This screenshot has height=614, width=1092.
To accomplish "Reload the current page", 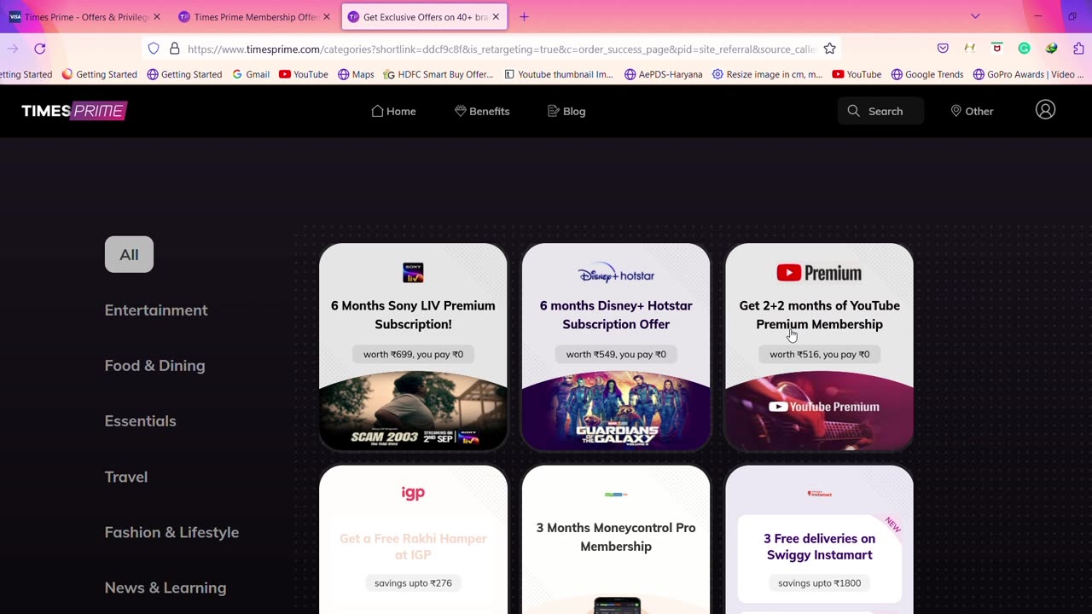I will coord(39,49).
